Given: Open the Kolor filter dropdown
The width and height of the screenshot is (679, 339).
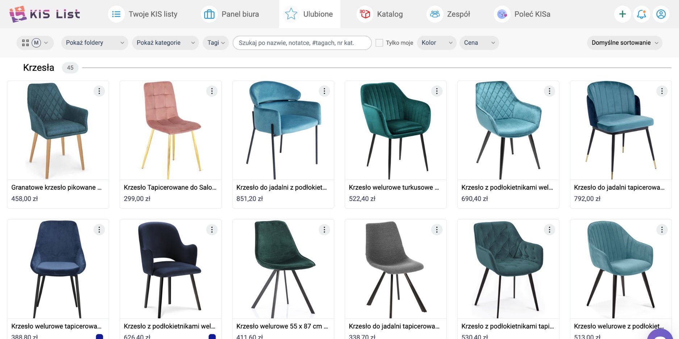Looking at the screenshot, I should coord(437,43).
